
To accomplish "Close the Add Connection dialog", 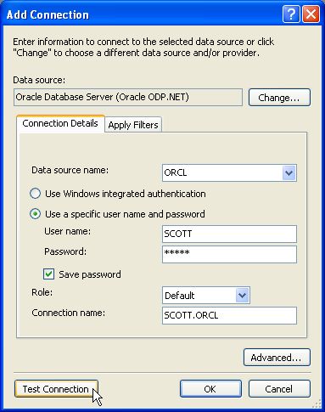I will click(311, 14).
